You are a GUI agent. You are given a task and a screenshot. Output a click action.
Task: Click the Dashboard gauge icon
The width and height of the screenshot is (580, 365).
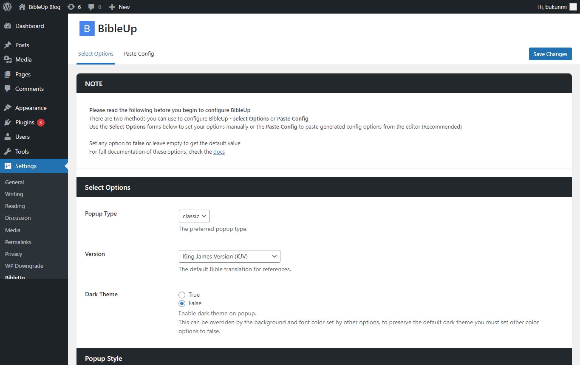(x=8, y=26)
